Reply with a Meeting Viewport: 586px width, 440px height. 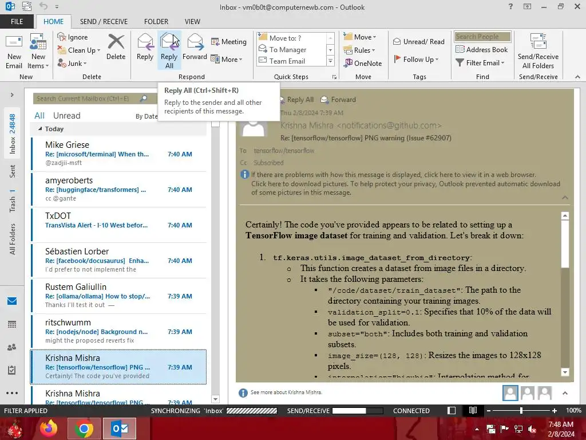click(228, 41)
